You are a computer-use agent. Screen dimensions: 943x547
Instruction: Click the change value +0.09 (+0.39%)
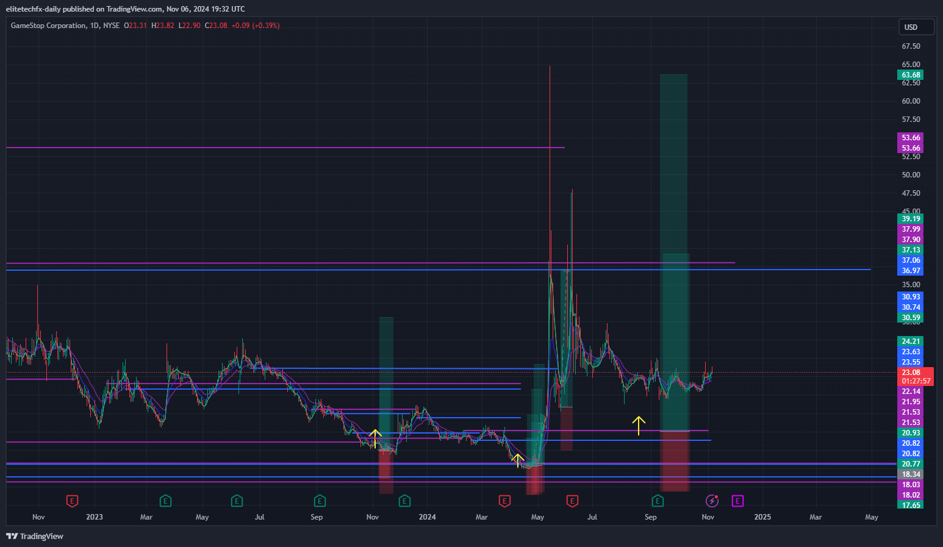256,26
